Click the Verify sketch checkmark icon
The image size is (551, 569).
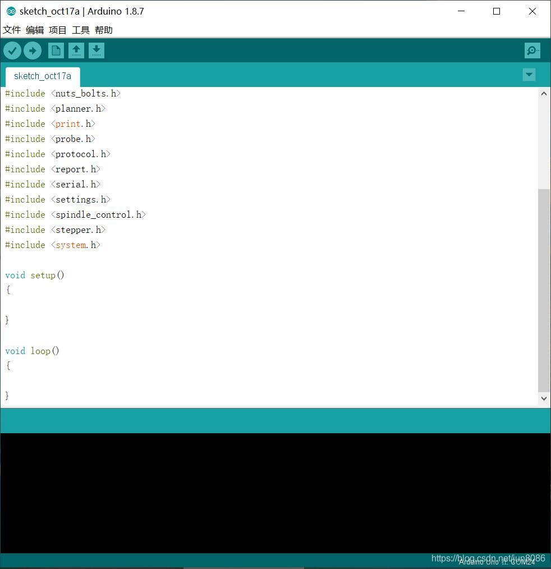12,51
